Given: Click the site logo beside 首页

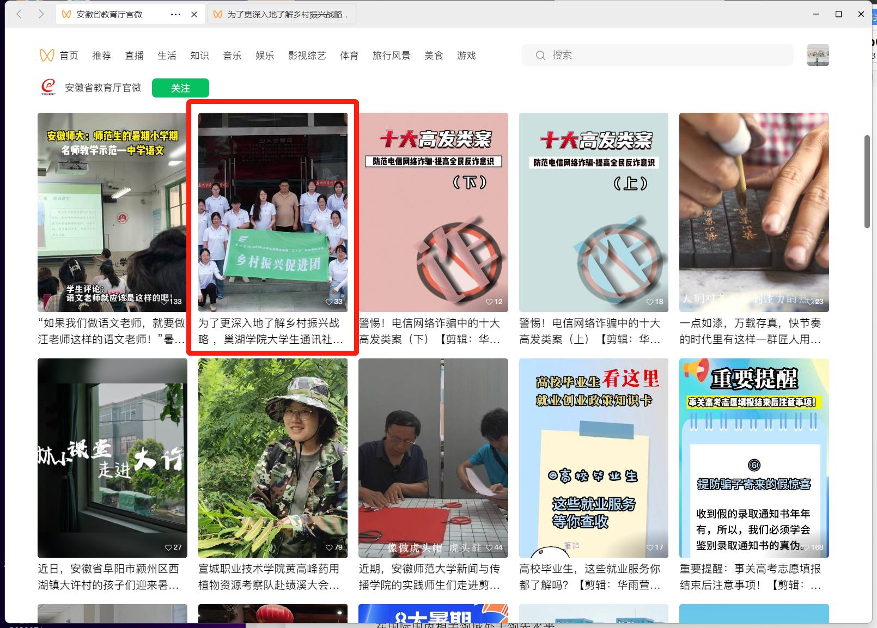Looking at the screenshot, I should click(47, 55).
